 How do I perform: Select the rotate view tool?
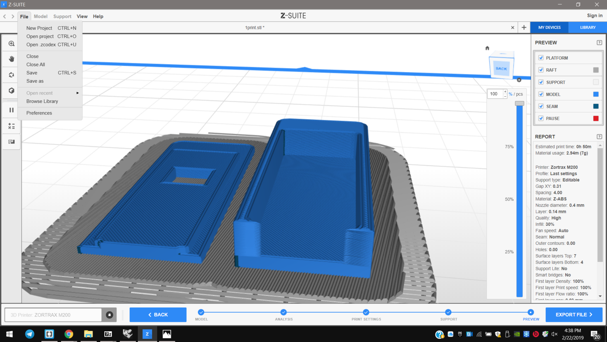(12, 75)
